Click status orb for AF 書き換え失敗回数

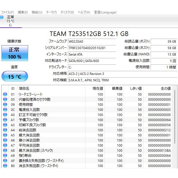tap(5, 161)
